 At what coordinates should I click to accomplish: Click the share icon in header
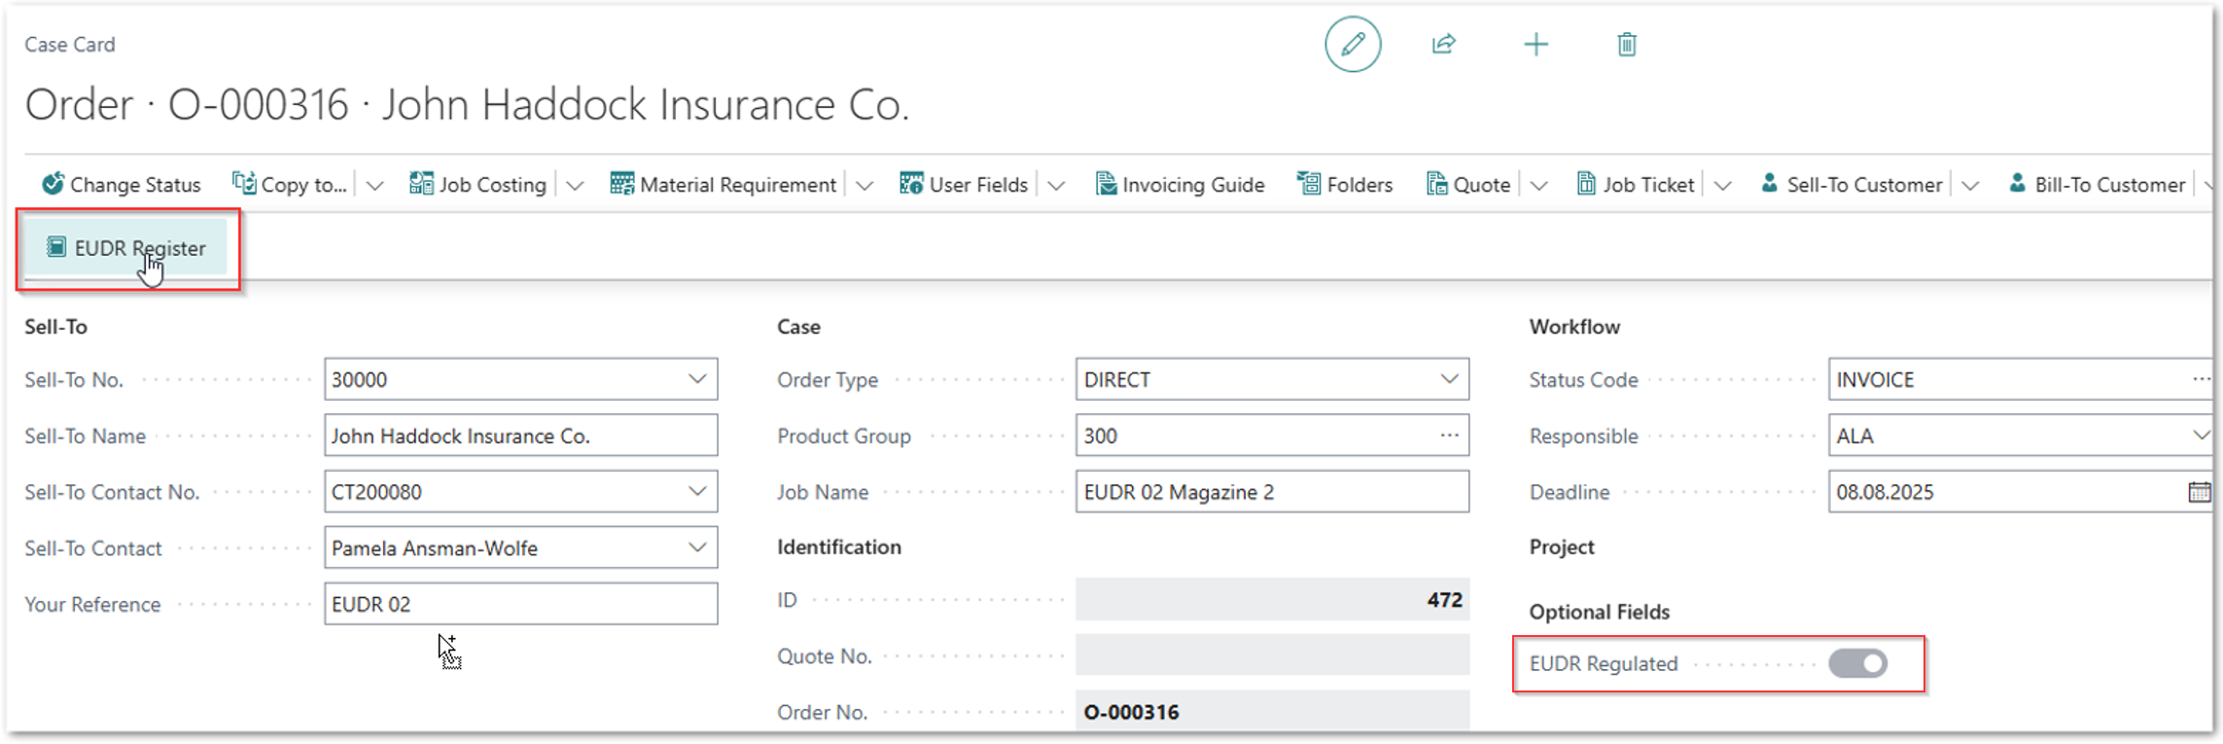tap(1443, 45)
